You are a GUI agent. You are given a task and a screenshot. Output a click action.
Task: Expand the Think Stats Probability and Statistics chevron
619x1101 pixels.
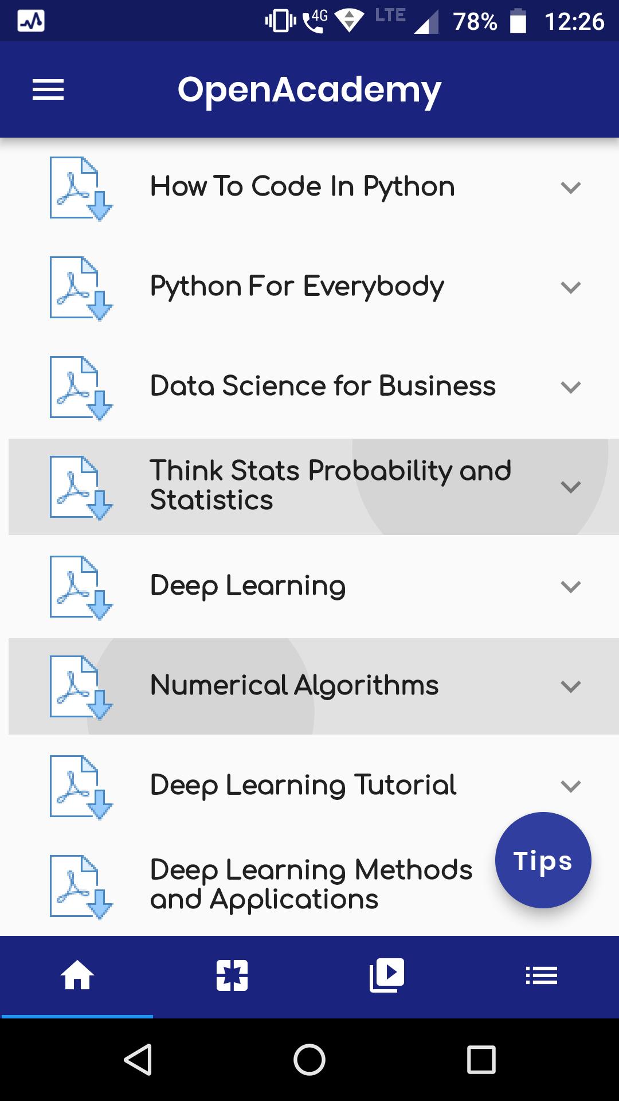coord(571,487)
